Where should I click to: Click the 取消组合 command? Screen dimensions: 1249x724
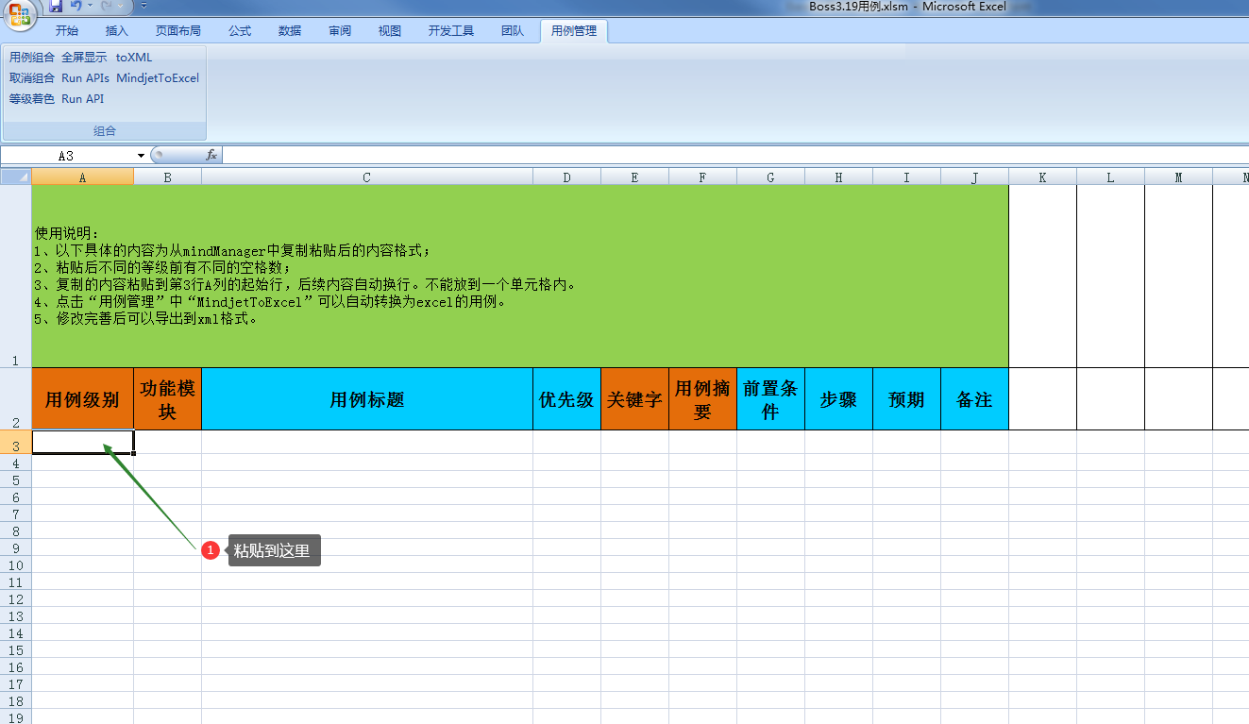click(31, 77)
